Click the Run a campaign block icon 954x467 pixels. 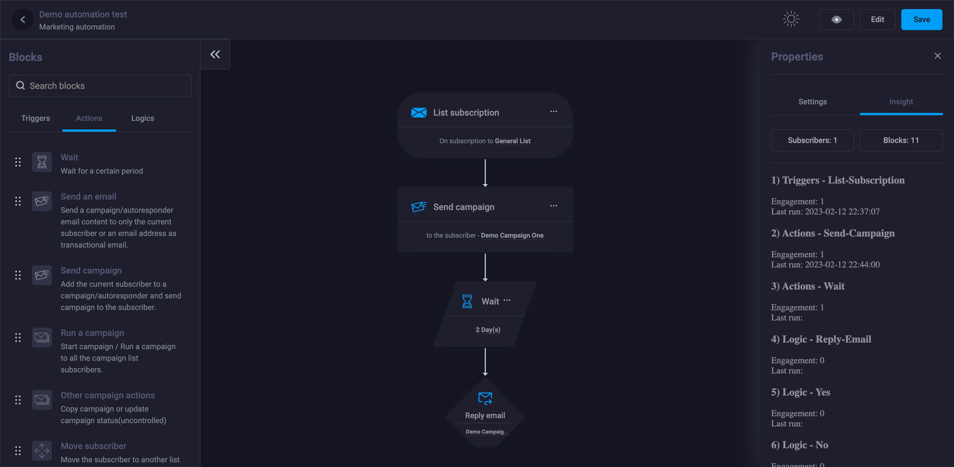(42, 337)
